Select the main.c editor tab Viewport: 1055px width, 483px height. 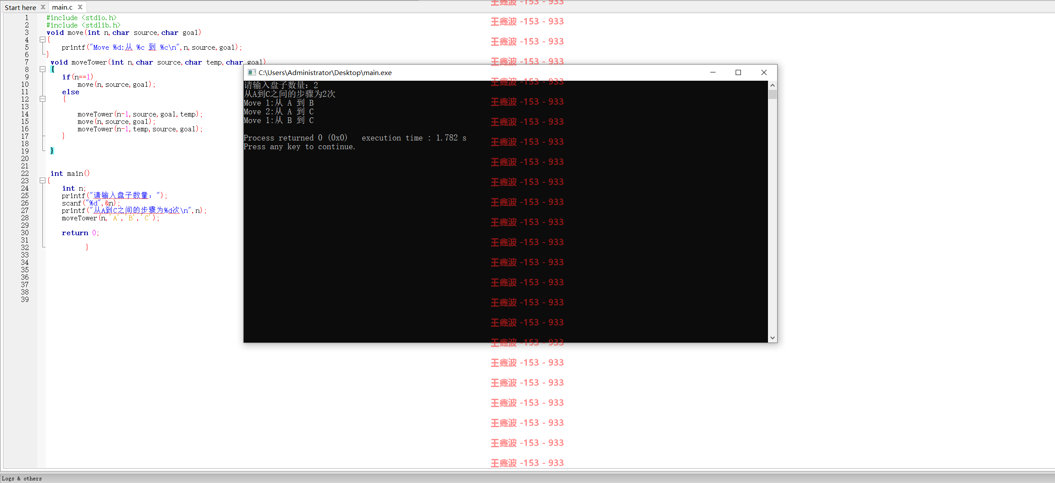(62, 7)
